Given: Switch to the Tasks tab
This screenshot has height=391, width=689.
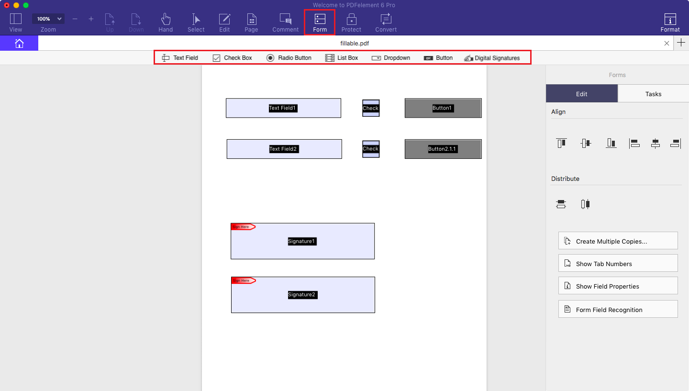Looking at the screenshot, I should coord(653,94).
